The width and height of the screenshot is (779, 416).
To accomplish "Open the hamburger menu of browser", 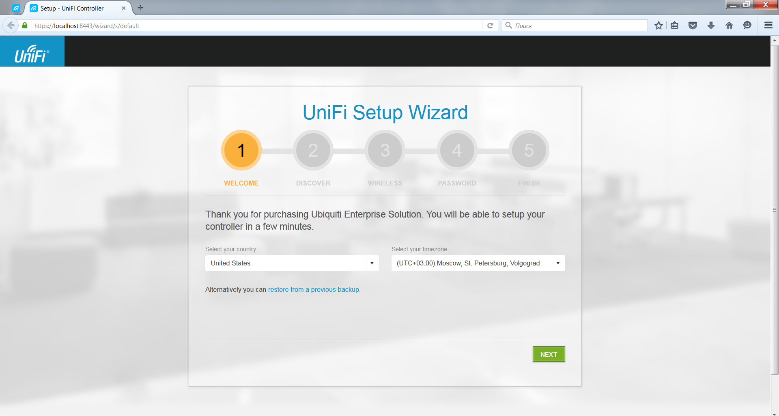I will (768, 26).
